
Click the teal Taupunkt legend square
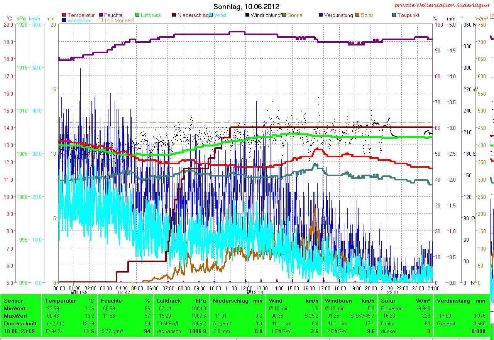coord(394,15)
